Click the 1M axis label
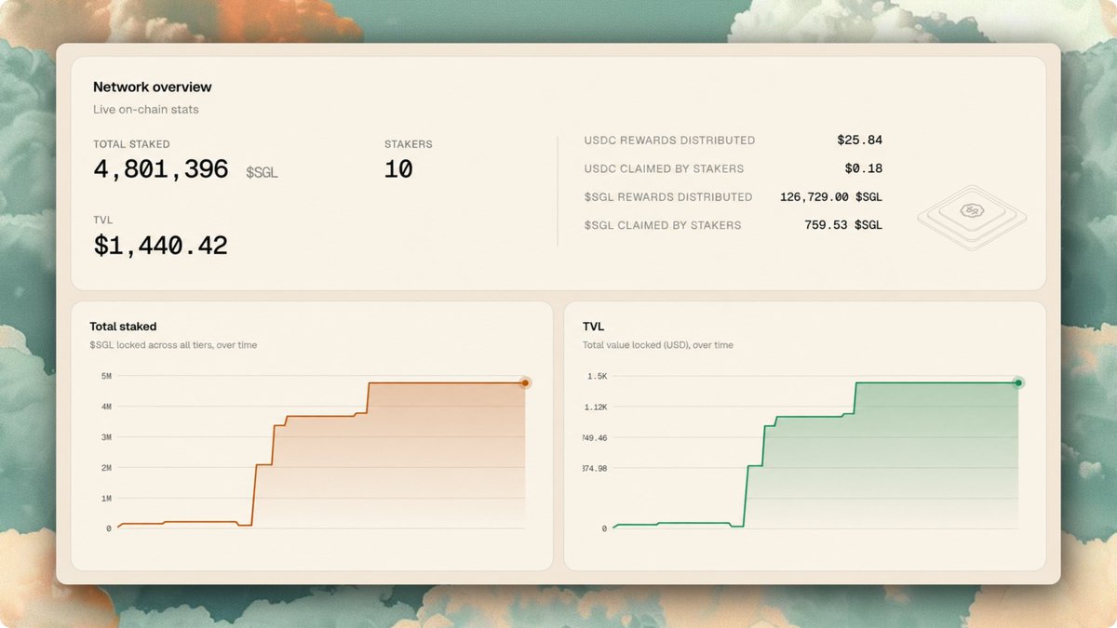Image resolution: width=1117 pixels, height=628 pixels. pyautogui.click(x=106, y=499)
